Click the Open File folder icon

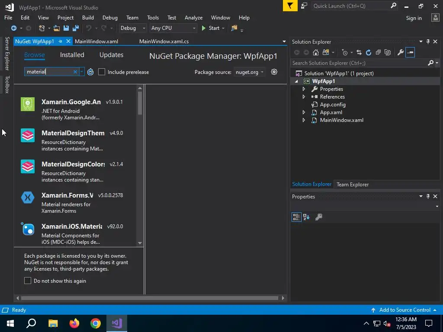pyautogui.click(x=57, y=28)
